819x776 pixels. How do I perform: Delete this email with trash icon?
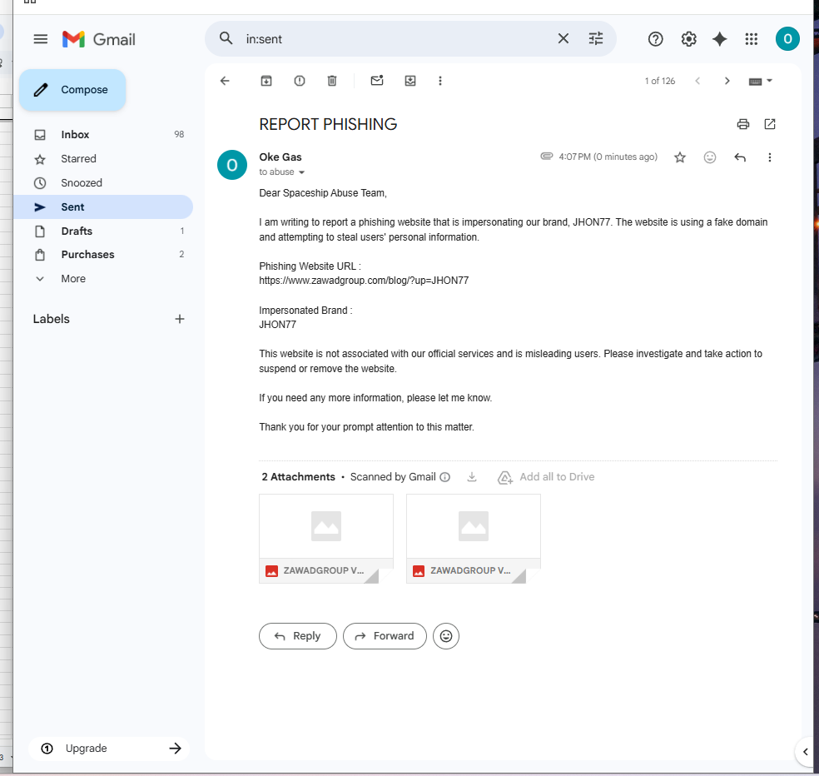click(331, 81)
